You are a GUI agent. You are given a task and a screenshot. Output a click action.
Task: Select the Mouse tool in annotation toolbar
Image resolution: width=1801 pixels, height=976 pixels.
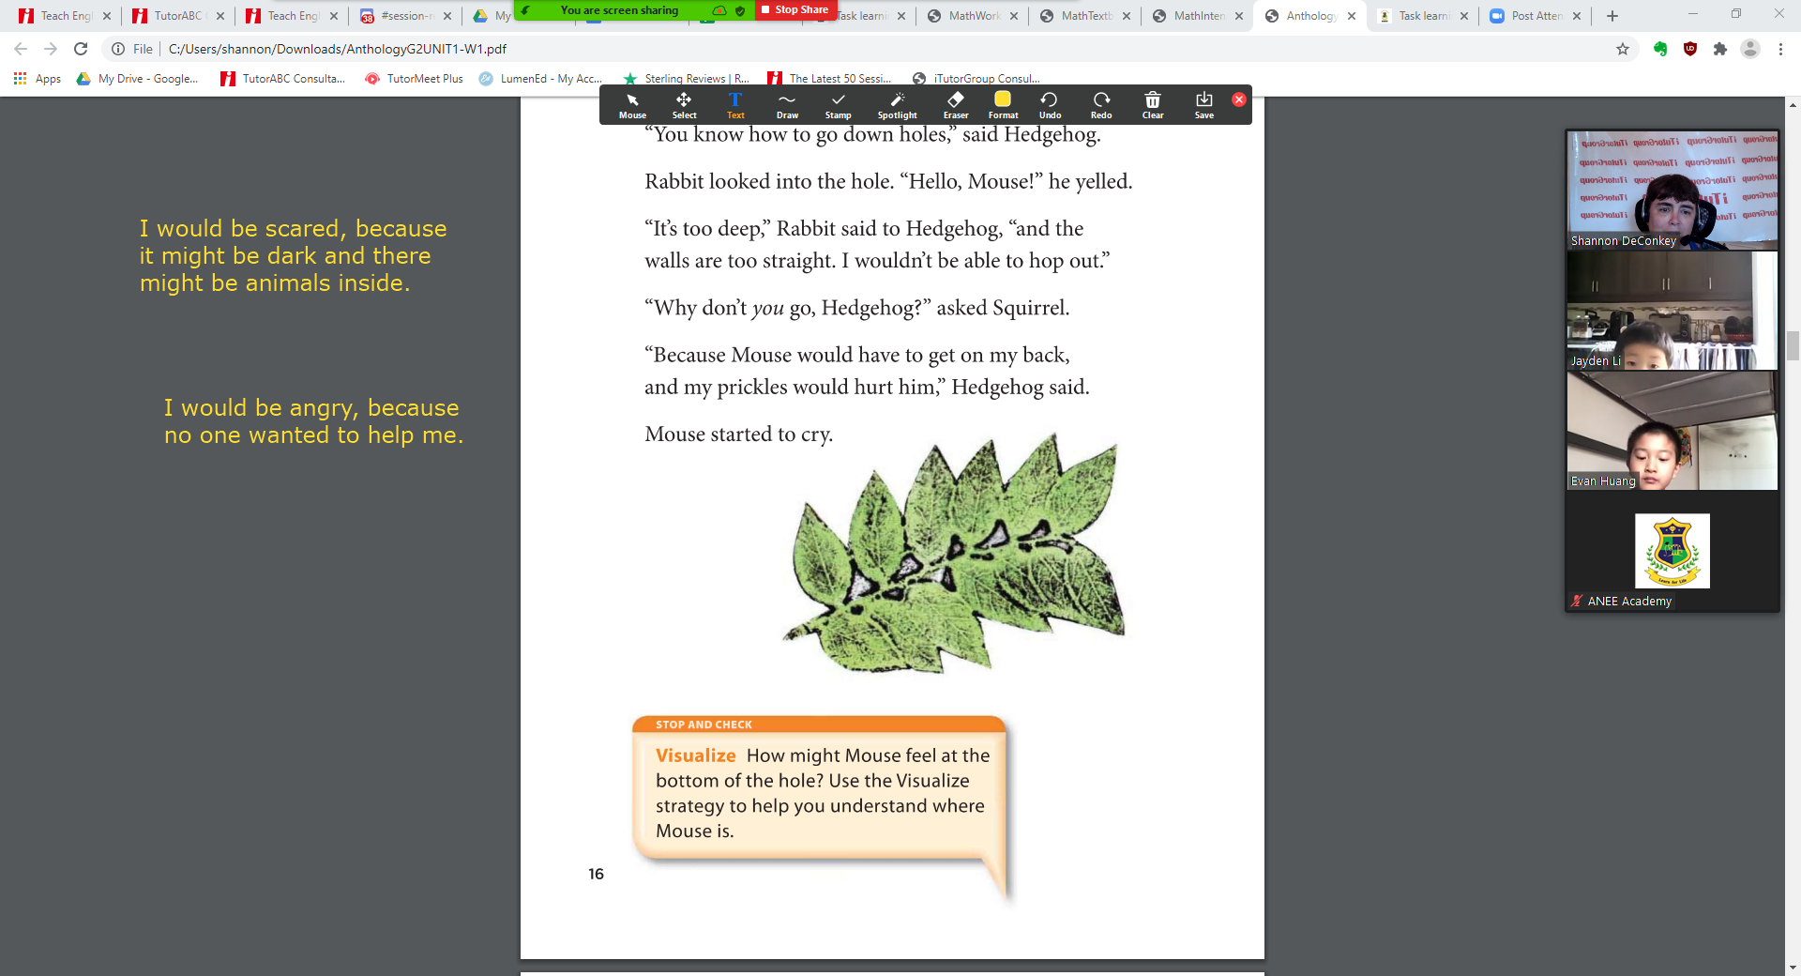coord(632,105)
